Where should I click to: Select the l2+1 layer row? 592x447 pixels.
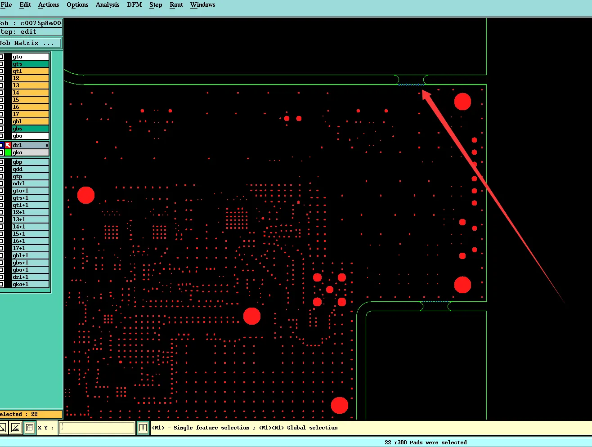pyautogui.click(x=31, y=212)
